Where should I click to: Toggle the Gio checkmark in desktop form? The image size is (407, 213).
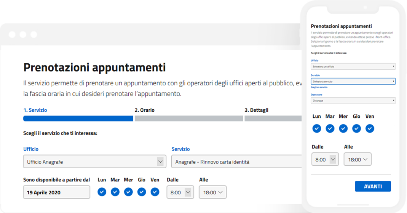[141, 192]
